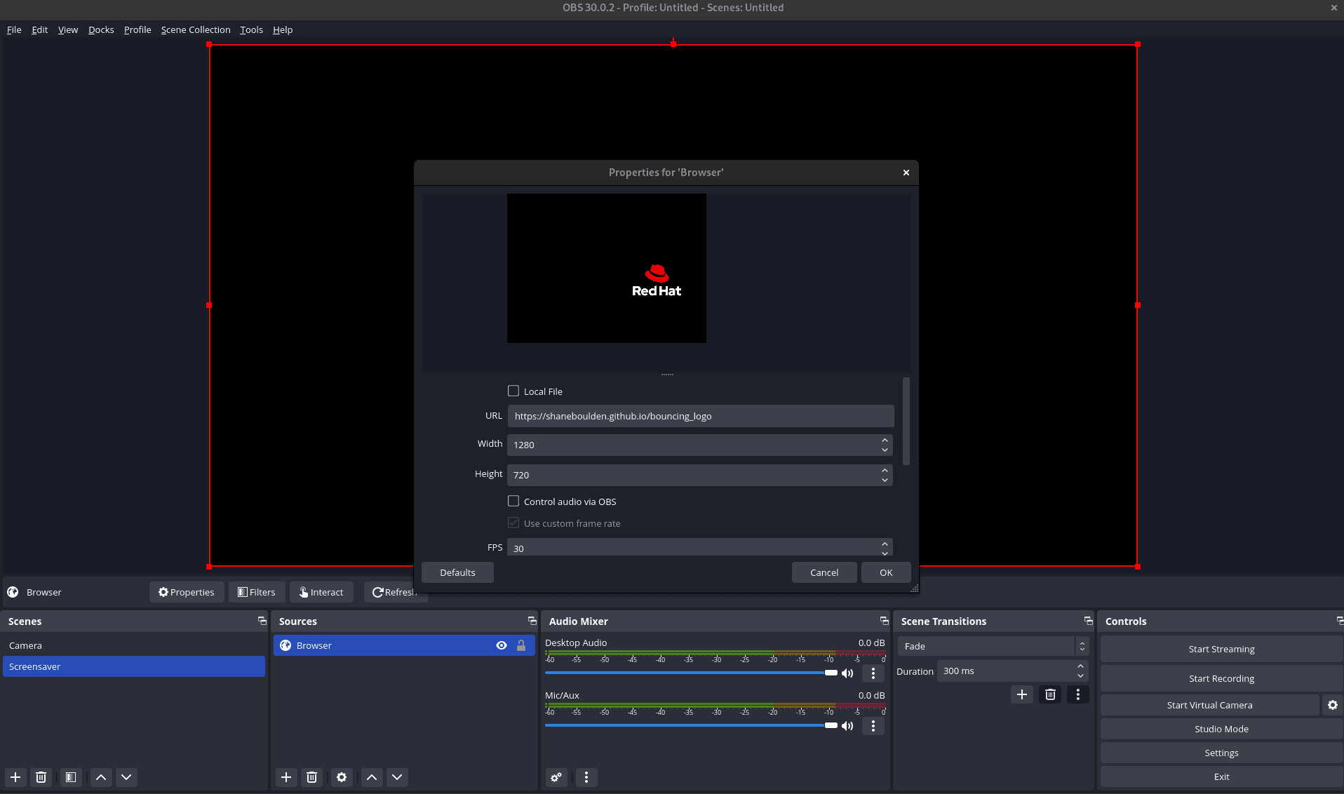This screenshot has width=1344, height=794.
Task: Click properties dialog vertical scrollbar
Action: 906,421
